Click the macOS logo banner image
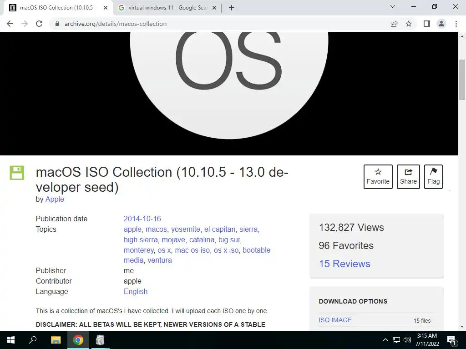 click(x=229, y=94)
